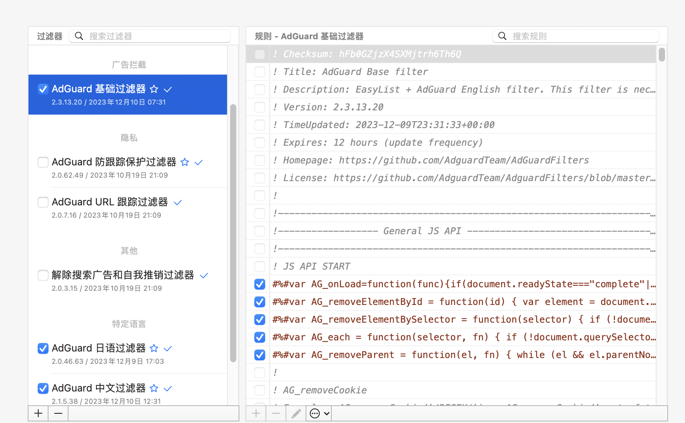The height and width of the screenshot is (423, 685).
Task: Click the add filter plus button
Action: pyautogui.click(x=38, y=413)
